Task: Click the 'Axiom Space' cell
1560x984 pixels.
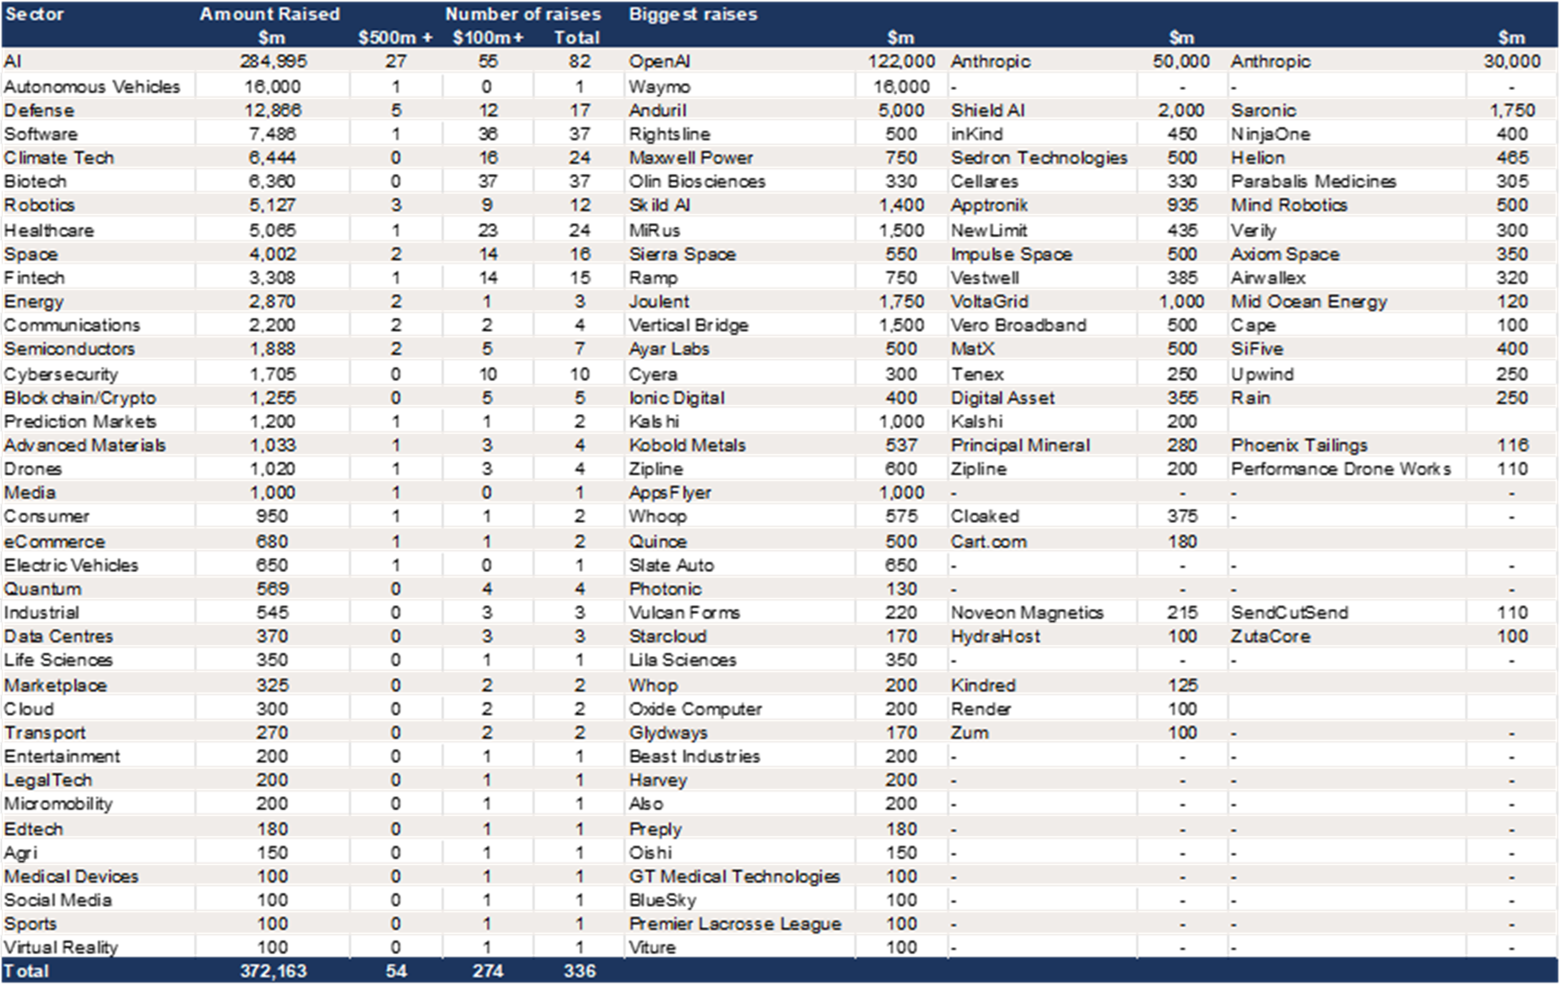Action: [1284, 254]
